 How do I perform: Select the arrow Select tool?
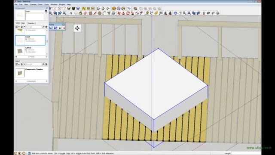coord(71,13)
